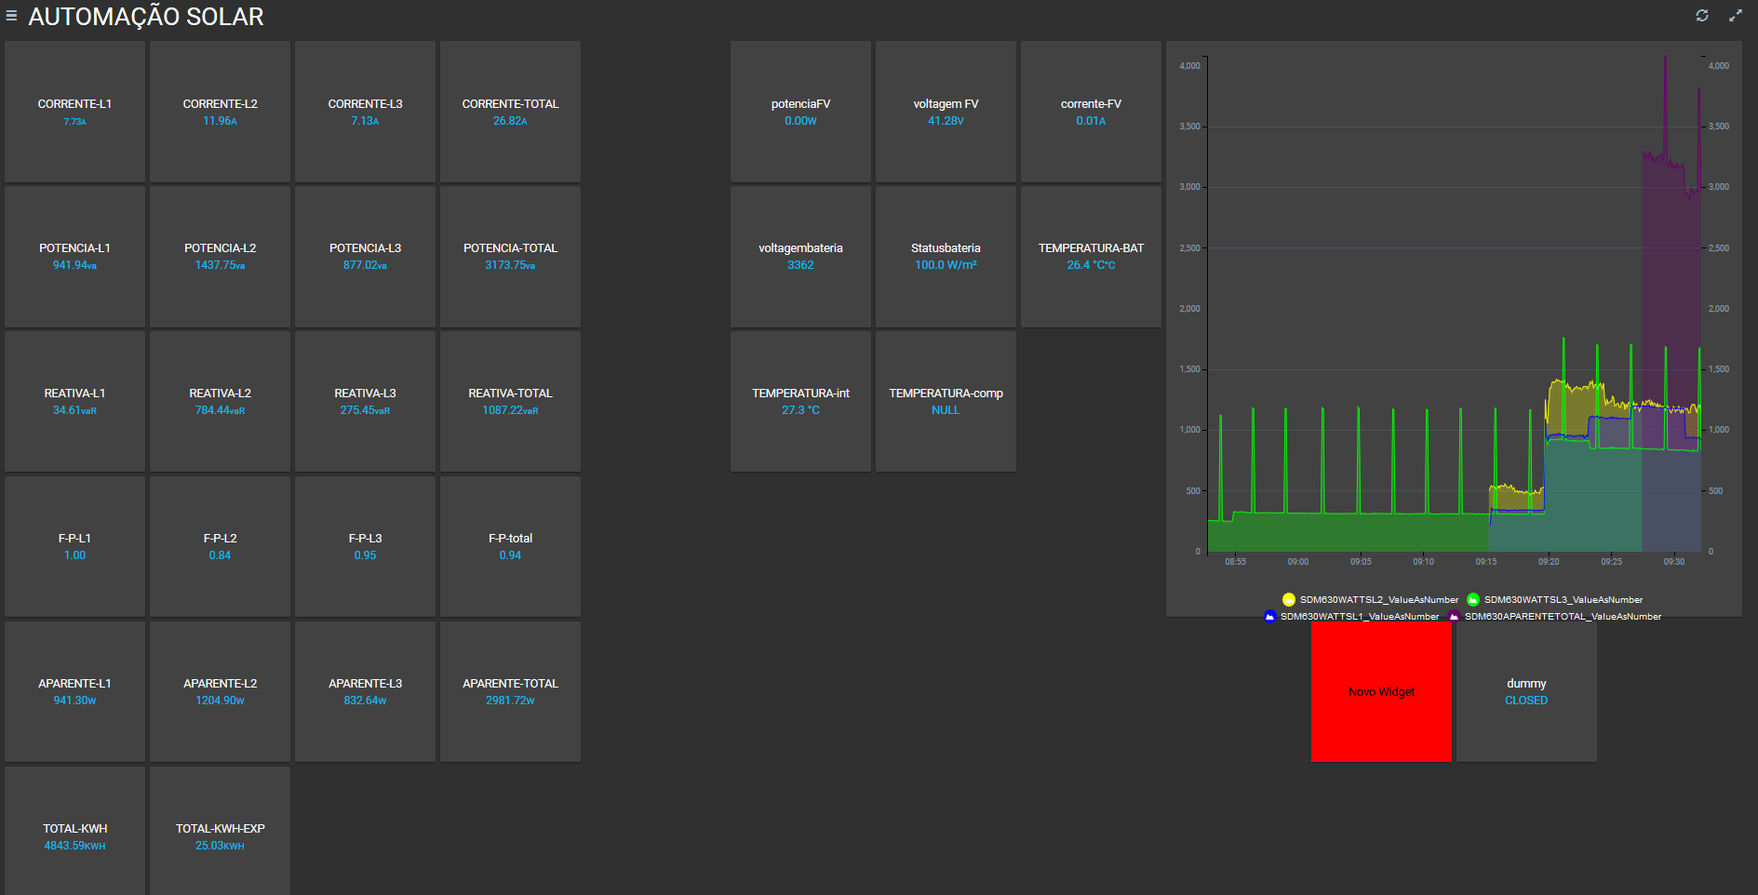Select the voltagembateria widget tile
This screenshot has height=895, width=1758.
click(800, 256)
